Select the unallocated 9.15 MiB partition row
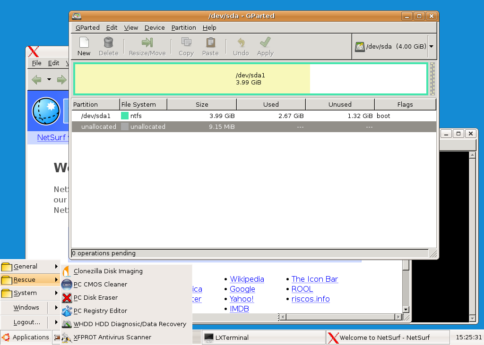This screenshot has height=345, width=484. point(254,126)
